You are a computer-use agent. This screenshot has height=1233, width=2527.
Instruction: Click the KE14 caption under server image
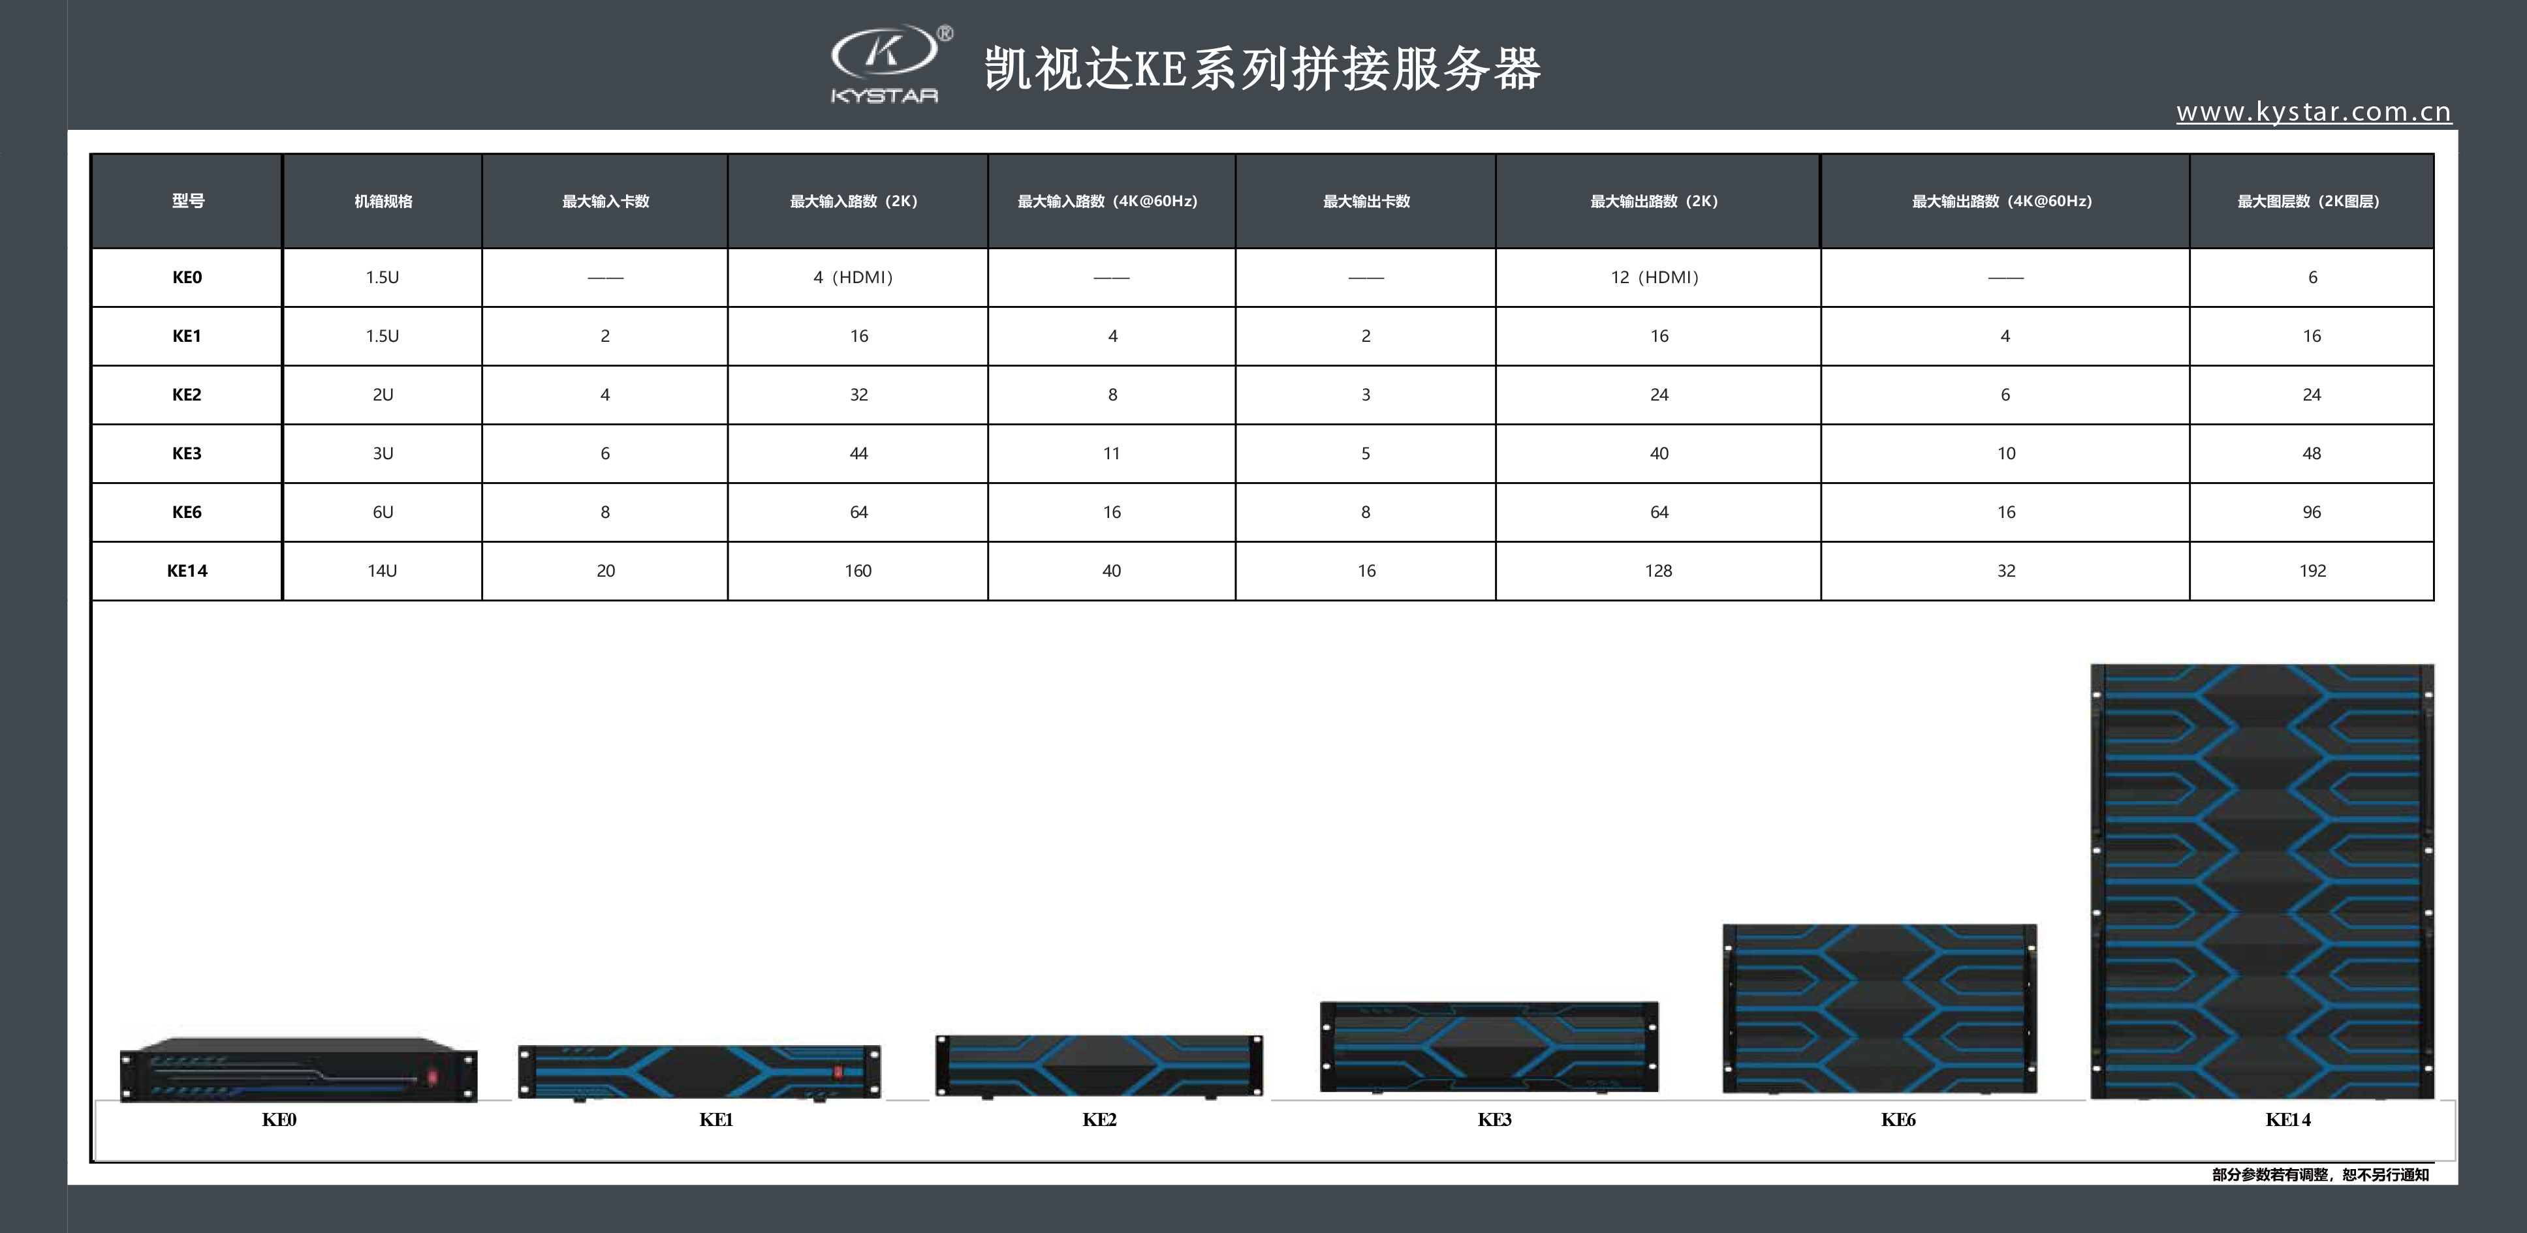[x=2287, y=1120]
